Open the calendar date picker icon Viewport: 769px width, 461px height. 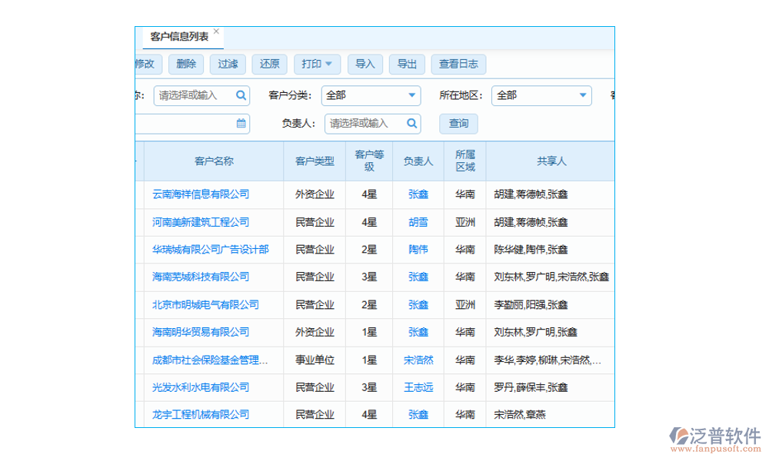pos(241,123)
